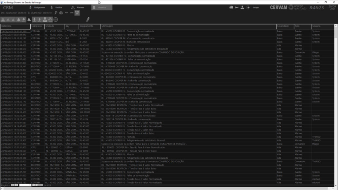
Task: Click the globe icon in filter row
Action: [55, 19]
